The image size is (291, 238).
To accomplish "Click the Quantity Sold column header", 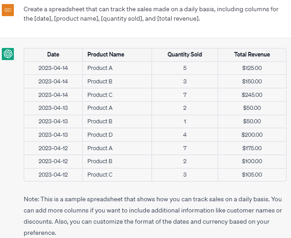I will (185, 55).
